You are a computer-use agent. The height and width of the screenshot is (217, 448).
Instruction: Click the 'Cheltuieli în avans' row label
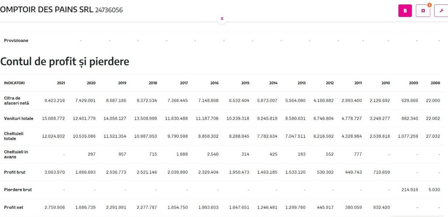[16, 154]
